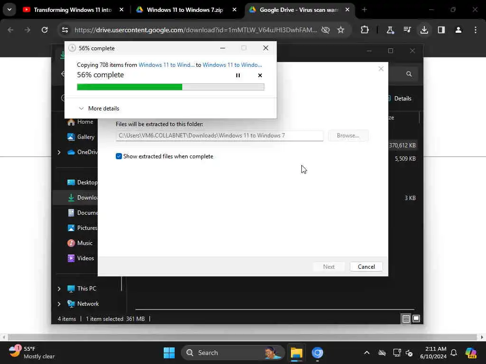Screen dimensions: 486x364
Task: Select Network in sidebar
Action: coord(83,304)
